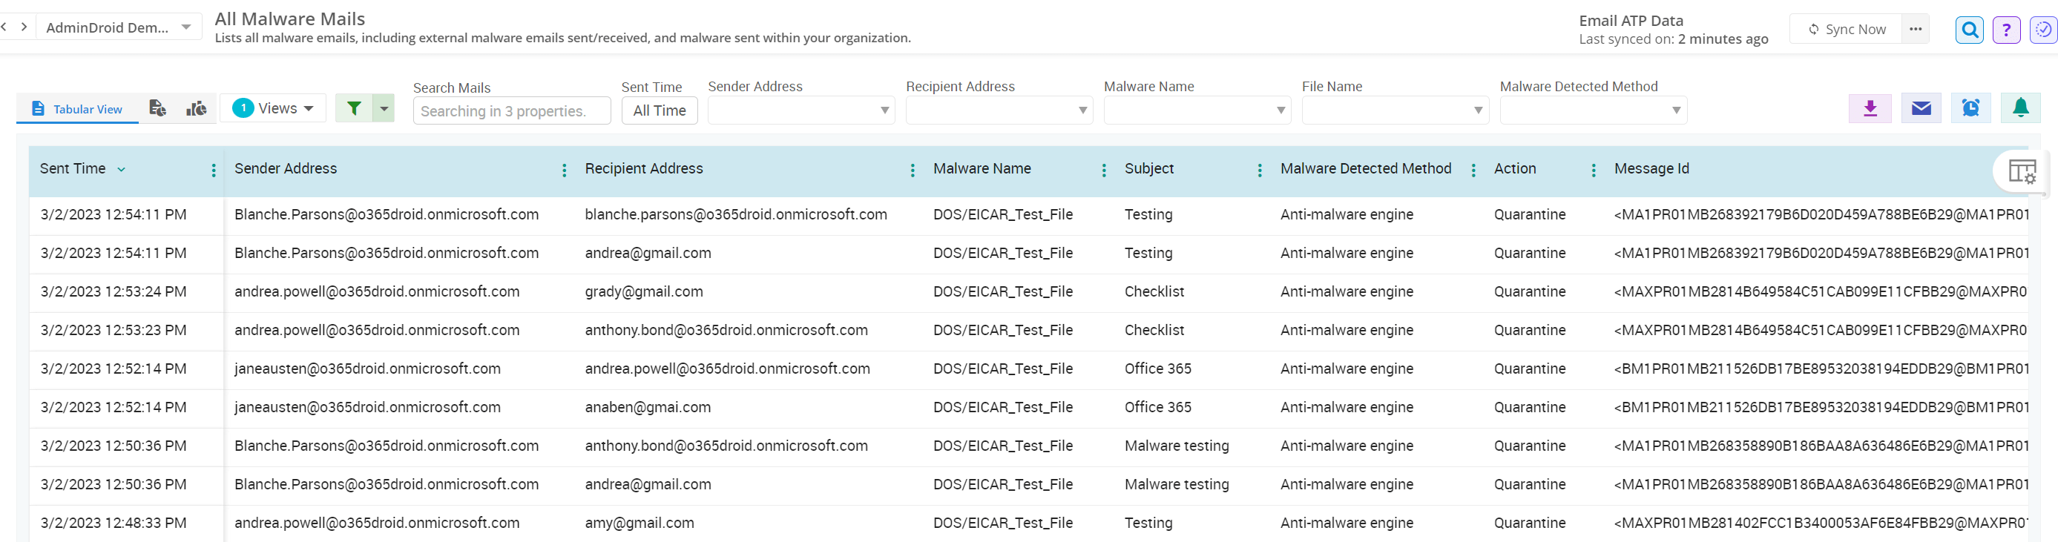Viewport: 2058px width, 542px height.
Task: Click the Malware Name column header
Action: (982, 168)
